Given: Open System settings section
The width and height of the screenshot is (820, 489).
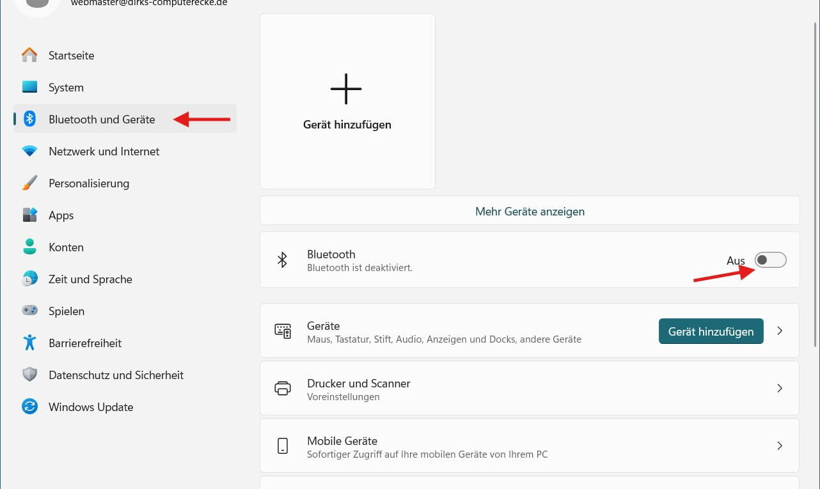Looking at the screenshot, I should (x=125, y=88).
